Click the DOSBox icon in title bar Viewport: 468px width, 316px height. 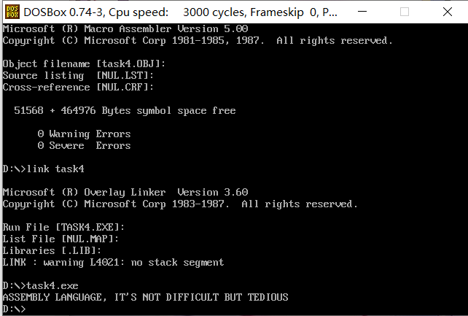click(x=12, y=12)
